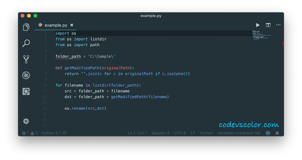
Task: Open the feedback smiley
Action: click(x=268, y=133)
